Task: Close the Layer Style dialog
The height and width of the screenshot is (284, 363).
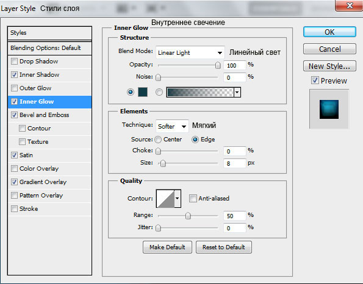Action: [349, 5]
